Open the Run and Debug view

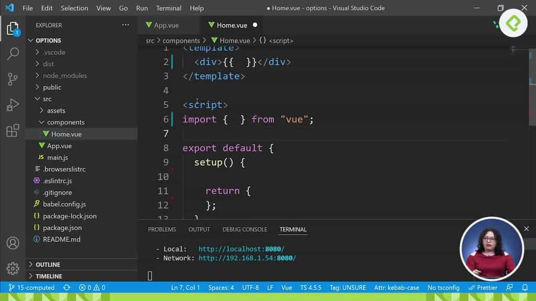[x=13, y=104]
